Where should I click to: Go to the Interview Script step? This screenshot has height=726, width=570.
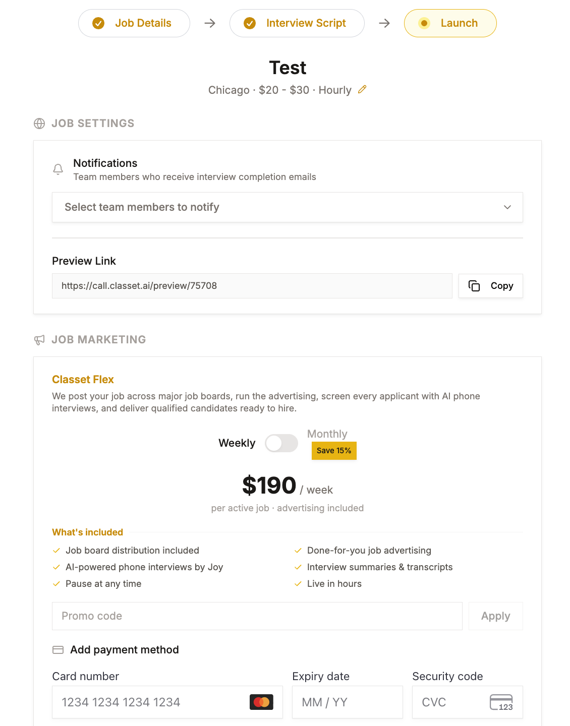point(297,23)
